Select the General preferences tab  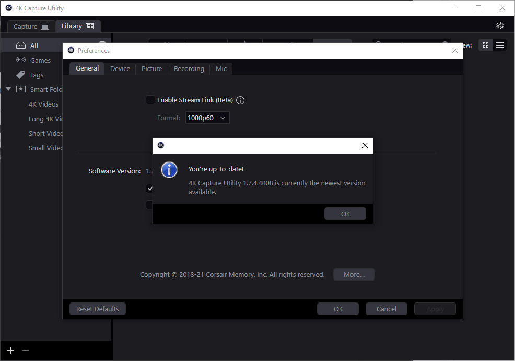[x=87, y=68]
